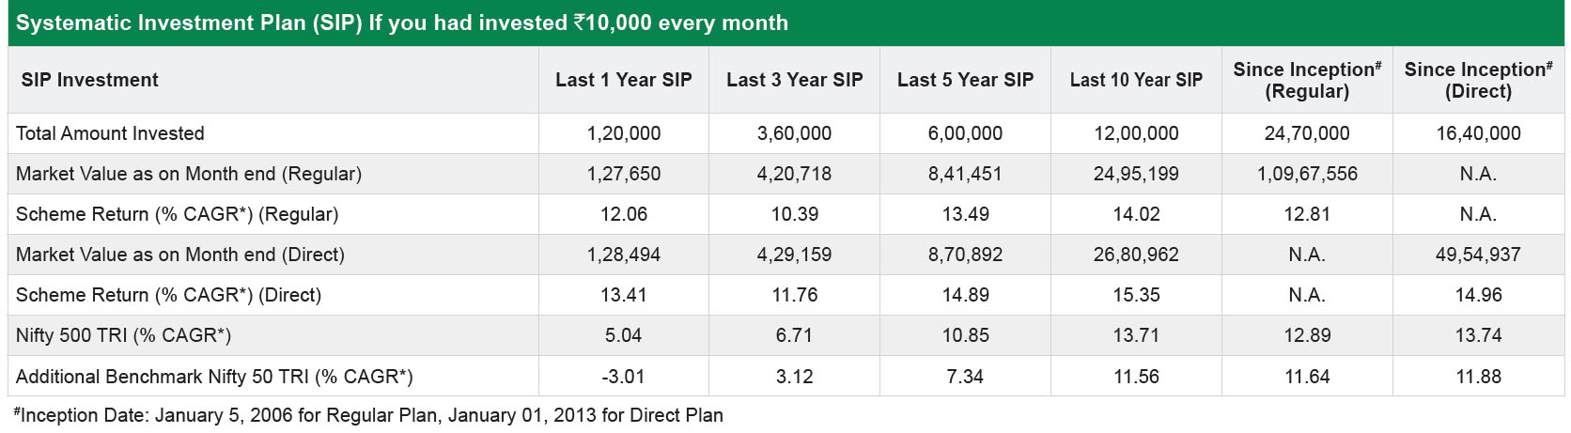Select Since Inception (Direct) column header

(1478, 80)
